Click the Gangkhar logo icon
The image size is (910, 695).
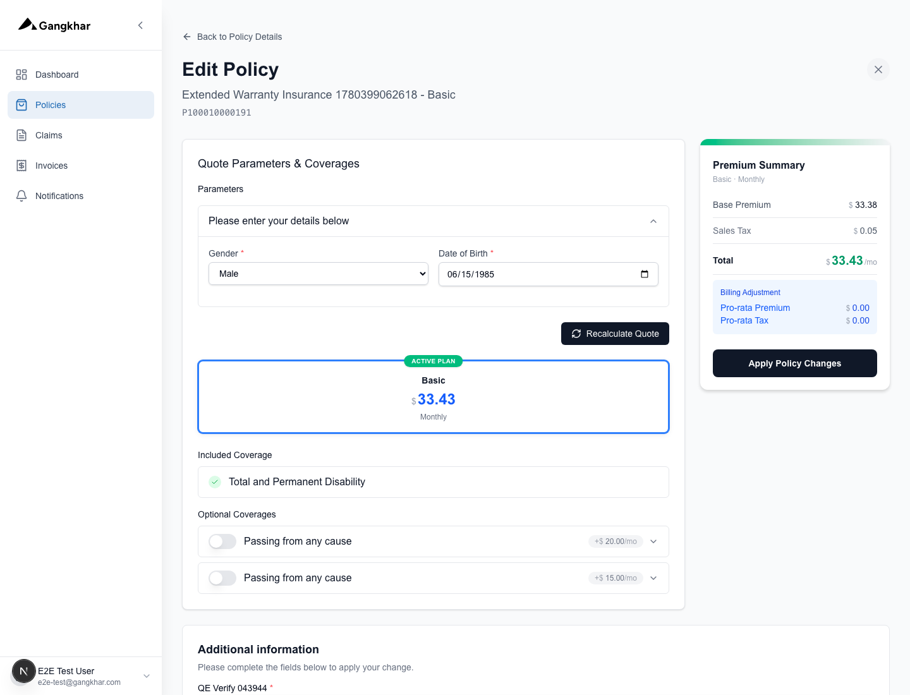[x=27, y=25]
